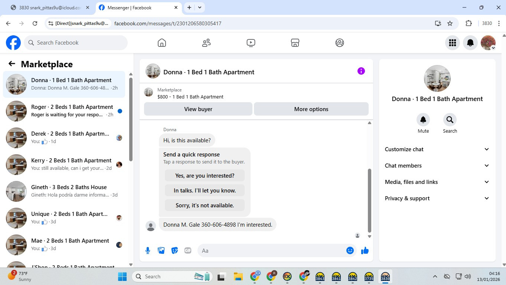Select the Messenger | Facebook tab
Viewport: 506px width, 285px height.
point(139,7)
